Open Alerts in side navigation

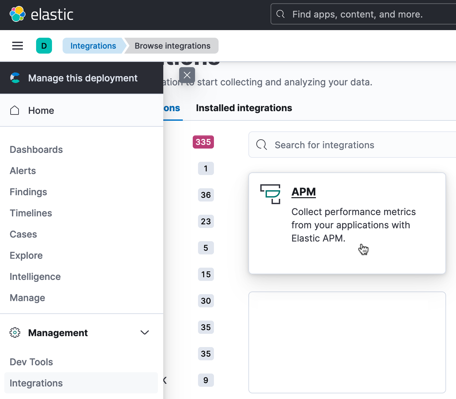click(x=23, y=171)
